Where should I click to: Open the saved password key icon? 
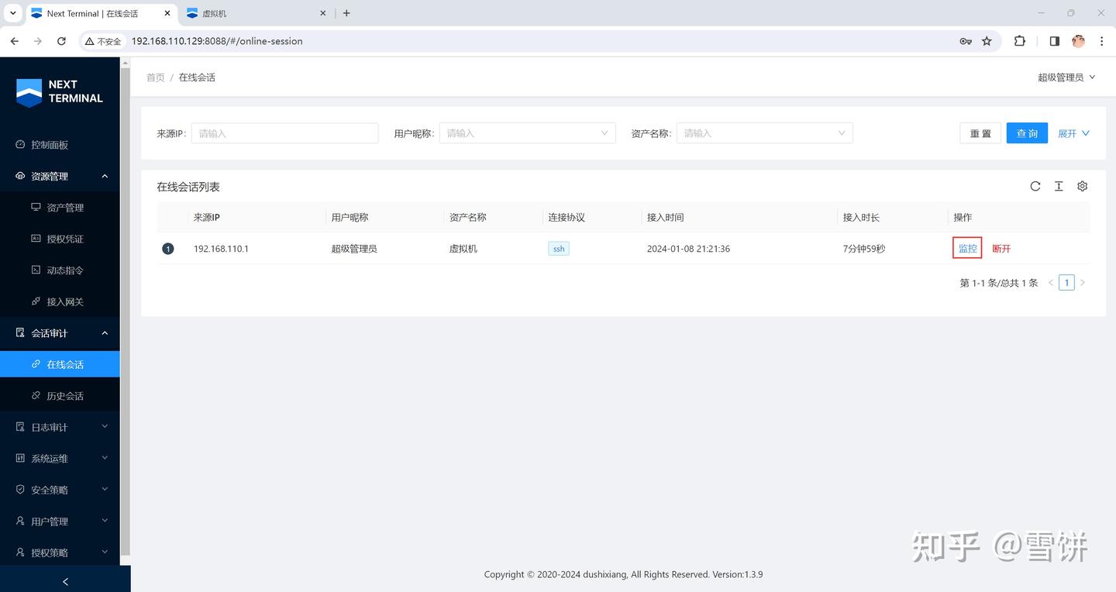(966, 41)
